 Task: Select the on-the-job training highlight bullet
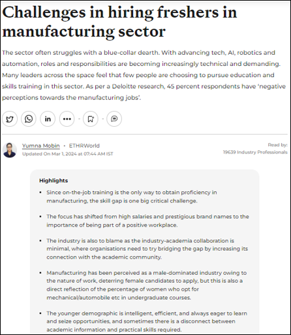(x=132, y=197)
